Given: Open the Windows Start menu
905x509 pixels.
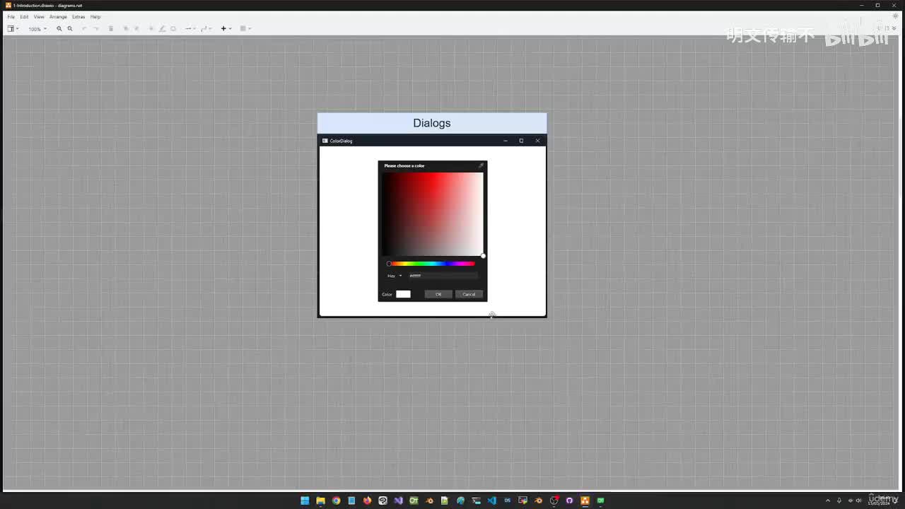Looking at the screenshot, I should [x=305, y=501].
